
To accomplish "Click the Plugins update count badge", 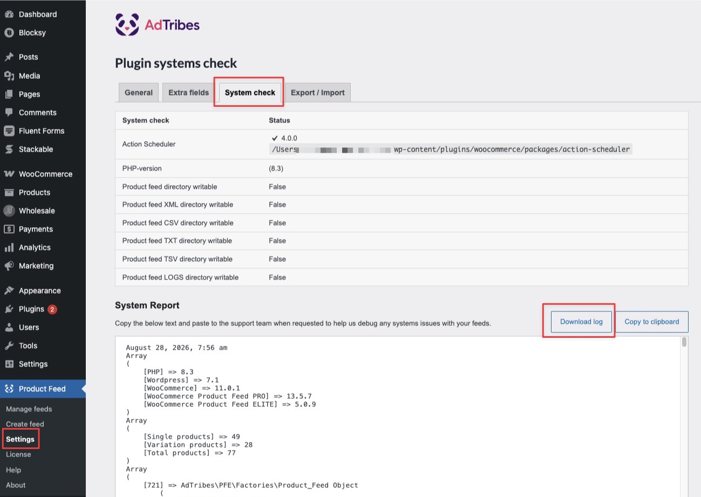I will pos(52,309).
